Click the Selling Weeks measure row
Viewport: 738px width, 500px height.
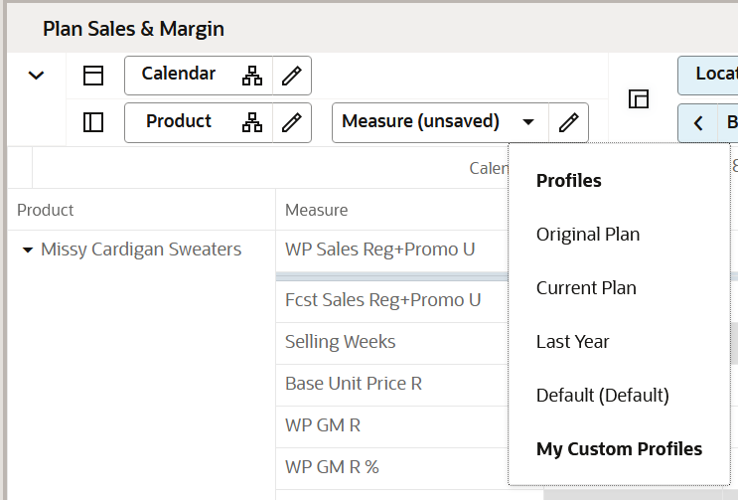pos(340,342)
